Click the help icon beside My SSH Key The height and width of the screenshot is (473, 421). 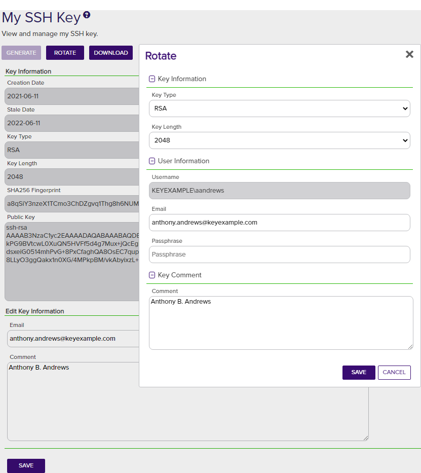(87, 15)
